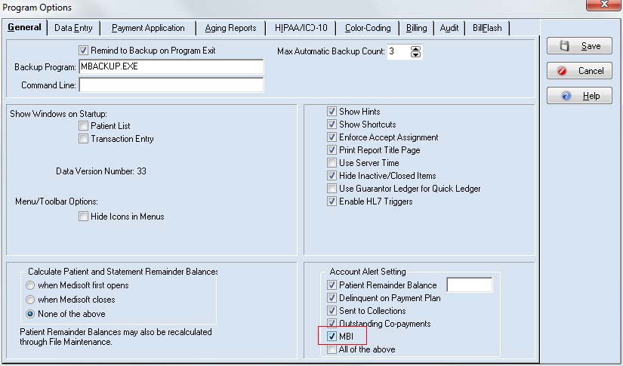The height and width of the screenshot is (366, 623).
Task: Open the Color-Coding tab
Action: pyautogui.click(x=368, y=28)
